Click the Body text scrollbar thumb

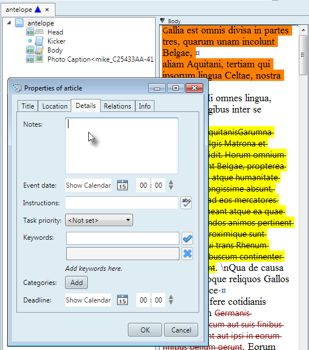[303, 55]
